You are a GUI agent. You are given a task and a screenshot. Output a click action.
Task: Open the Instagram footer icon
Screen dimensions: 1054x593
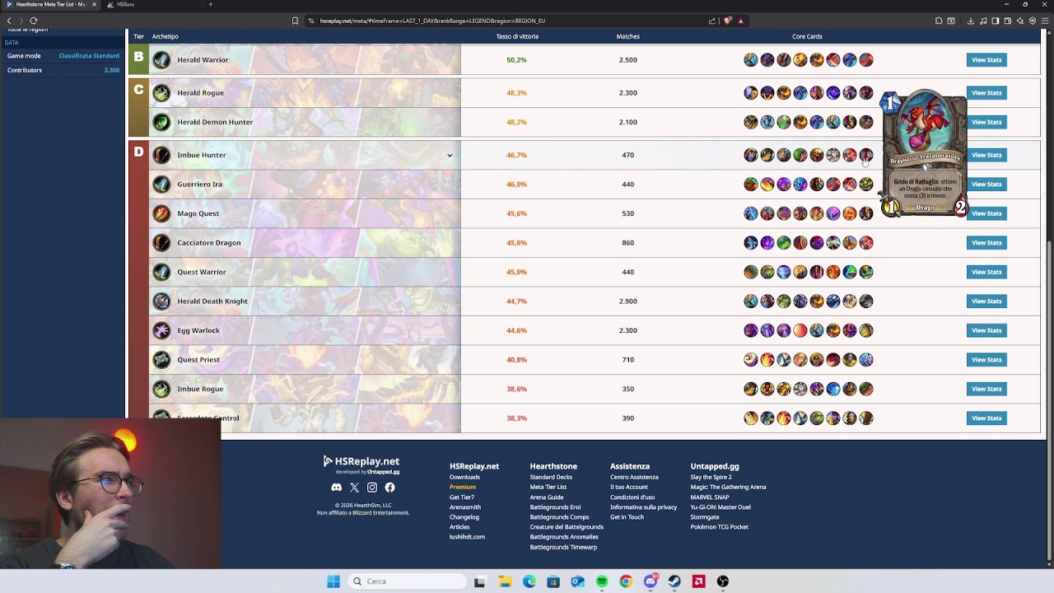[x=372, y=488]
